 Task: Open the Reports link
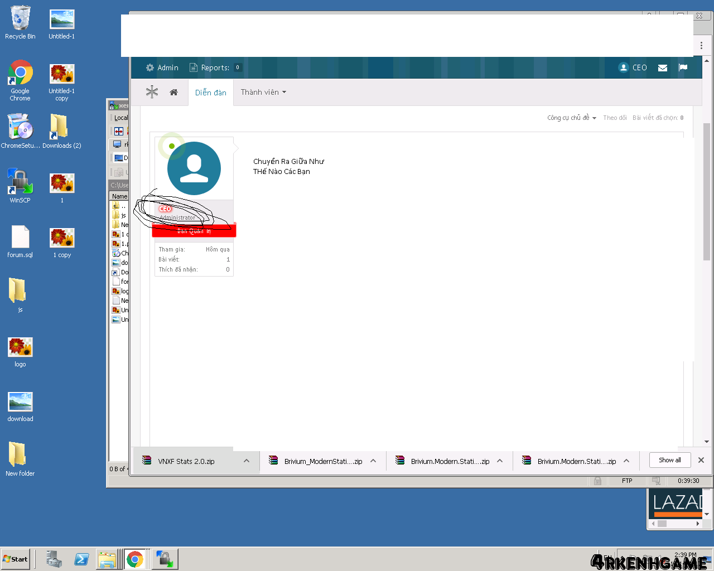click(215, 67)
